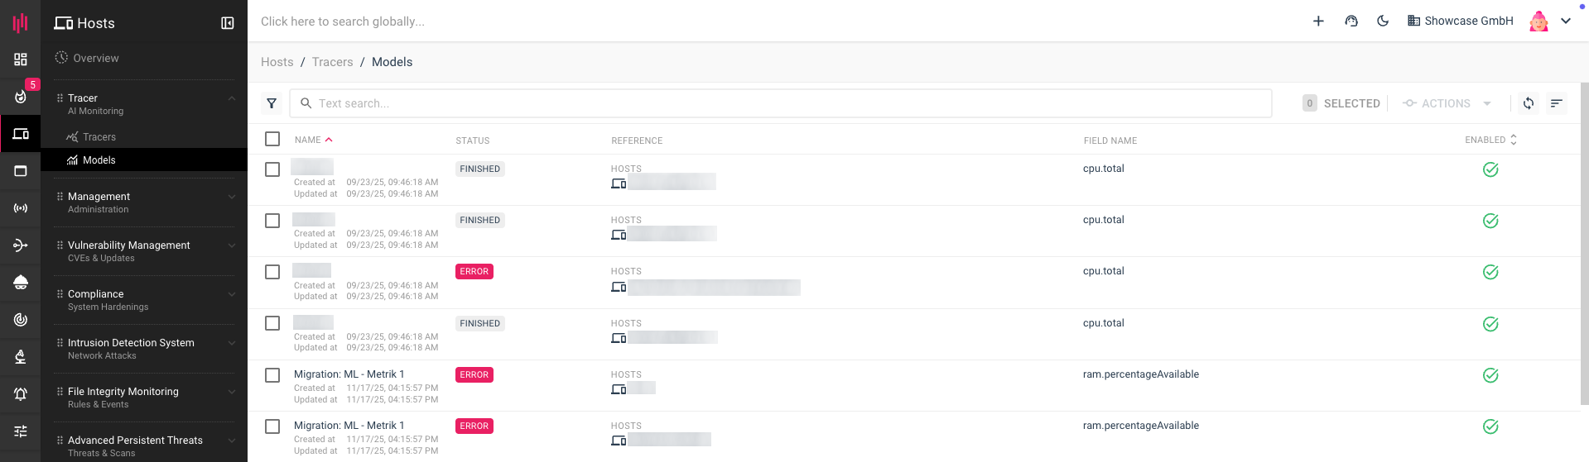Image resolution: width=1589 pixels, height=462 pixels.
Task: Sort by the Name column header
Action: click(308, 140)
